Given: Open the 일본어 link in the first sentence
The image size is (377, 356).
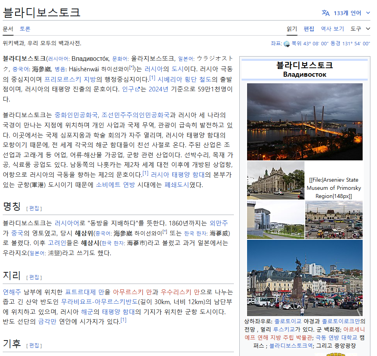Looking at the screenshot, I should point(185,59).
